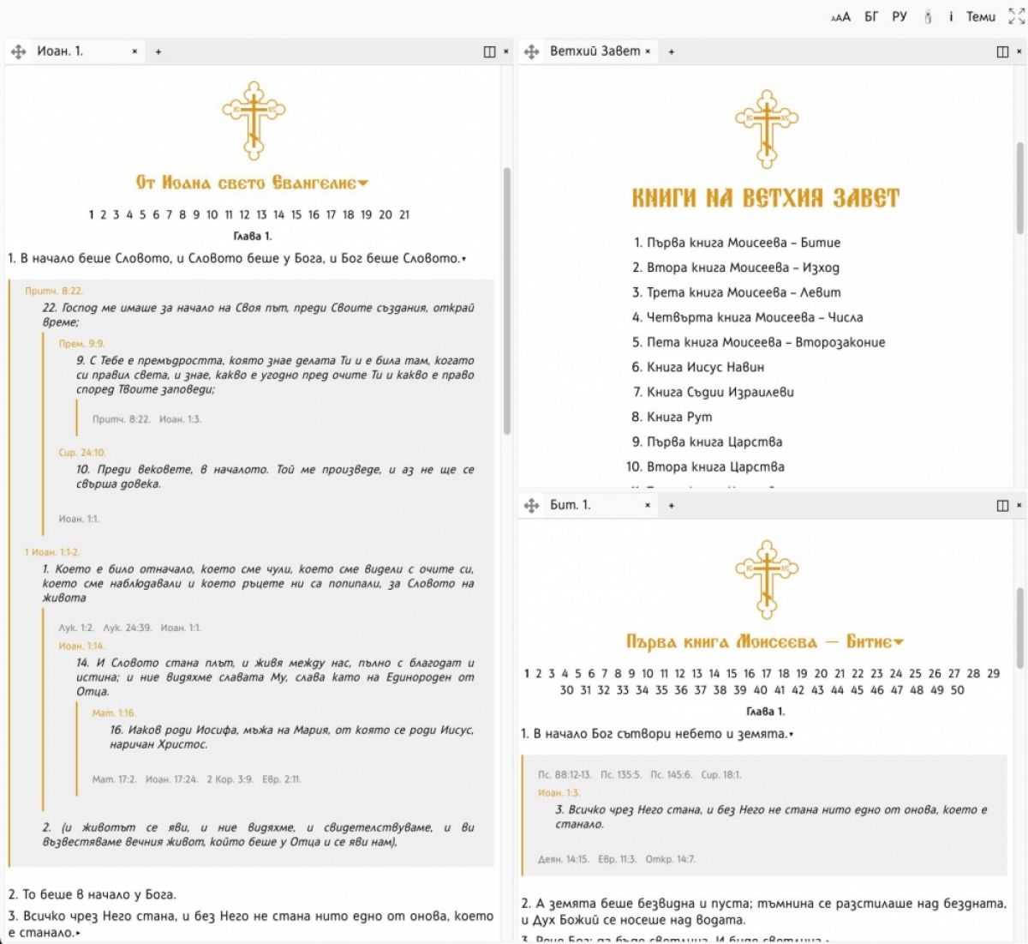Collapse cross-references arrow after John verse 1

pyautogui.click(x=464, y=259)
